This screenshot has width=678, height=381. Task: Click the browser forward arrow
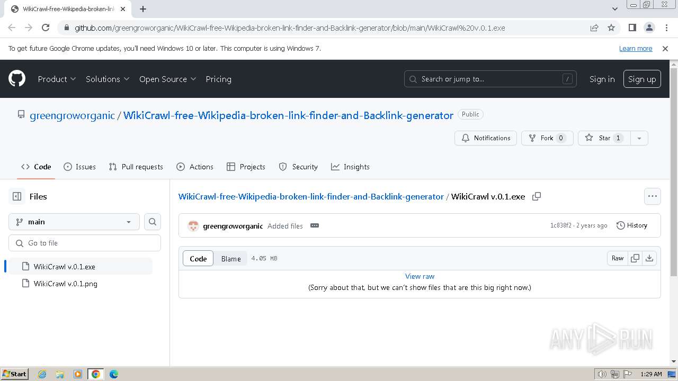(x=29, y=28)
